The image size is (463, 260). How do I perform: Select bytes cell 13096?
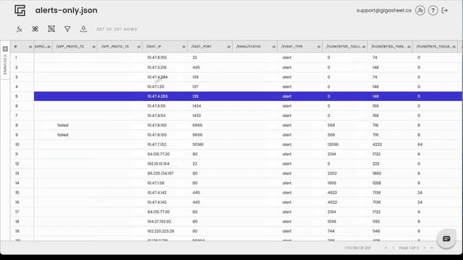[333, 144]
